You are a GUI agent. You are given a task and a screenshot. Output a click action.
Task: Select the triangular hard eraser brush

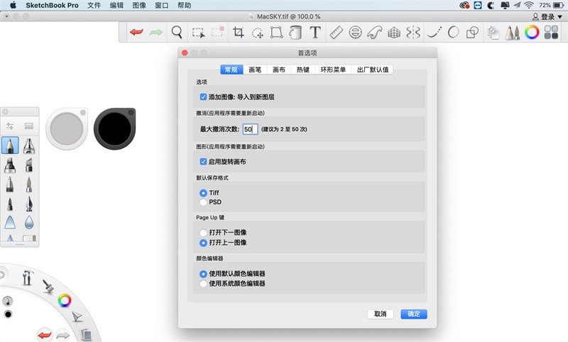click(x=10, y=222)
